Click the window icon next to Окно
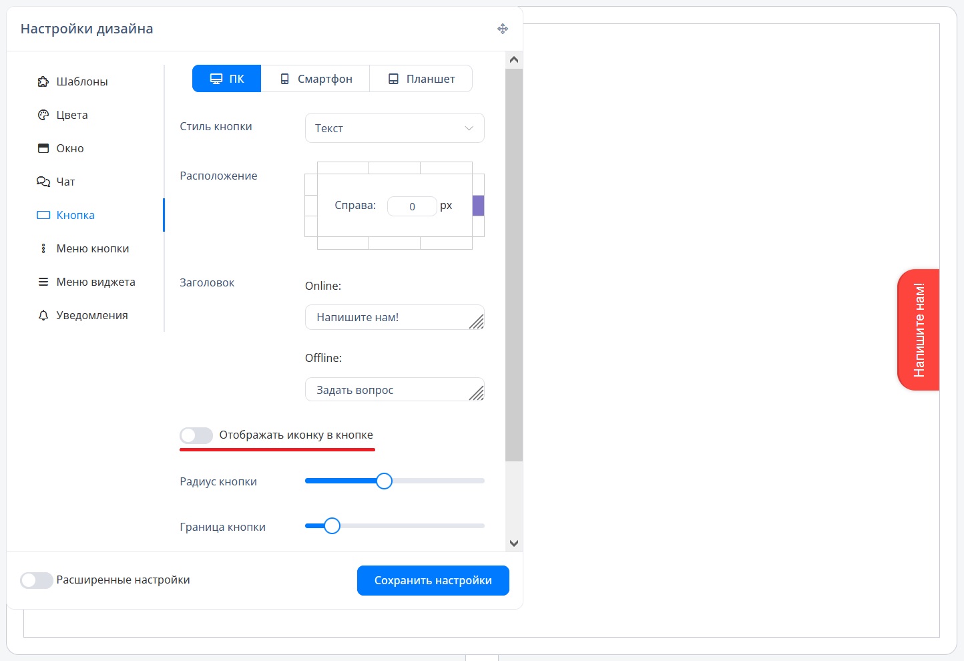The height and width of the screenshot is (661, 964). pyautogui.click(x=43, y=148)
